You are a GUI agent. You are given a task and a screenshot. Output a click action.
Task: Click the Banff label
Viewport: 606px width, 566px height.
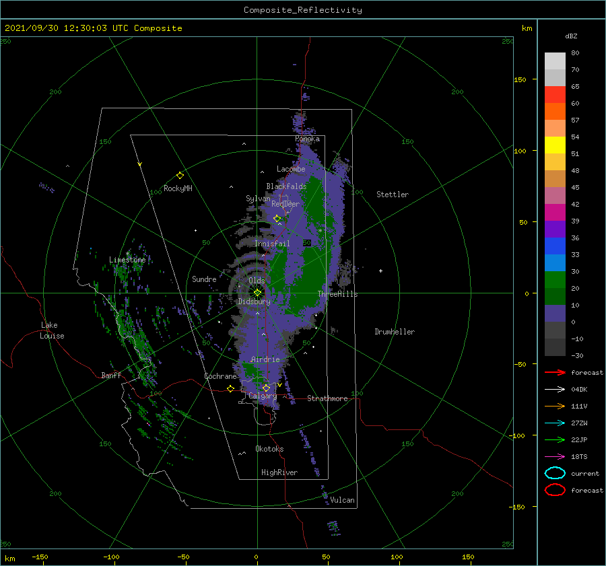coord(111,375)
